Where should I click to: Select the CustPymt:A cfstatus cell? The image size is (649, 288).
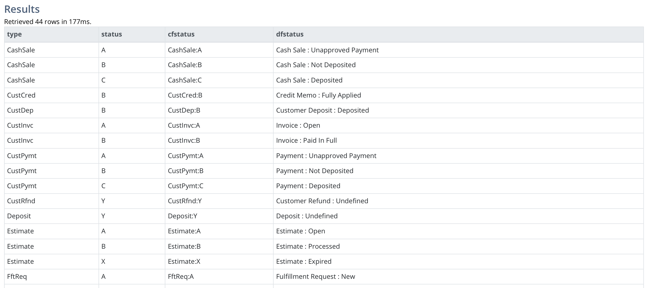(x=219, y=156)
